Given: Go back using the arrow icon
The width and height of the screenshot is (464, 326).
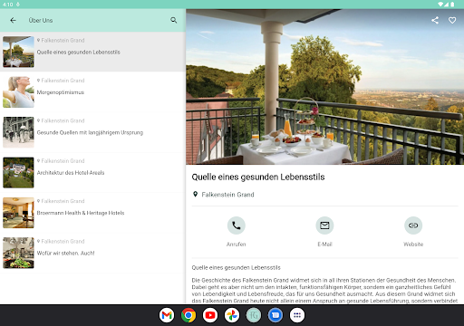Looking at the screenshot, I should point(13,20).
